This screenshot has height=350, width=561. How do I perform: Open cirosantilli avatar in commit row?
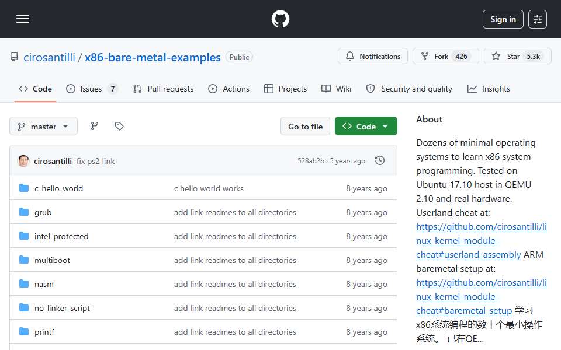tap(23, 161)
